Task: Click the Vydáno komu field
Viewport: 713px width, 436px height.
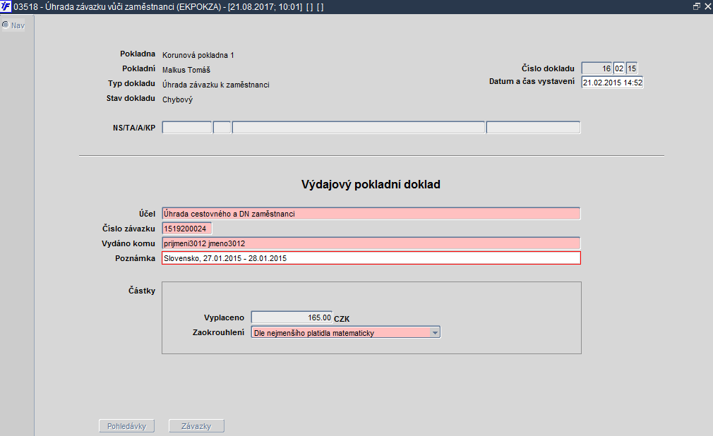Action: (x=371, y=243)
